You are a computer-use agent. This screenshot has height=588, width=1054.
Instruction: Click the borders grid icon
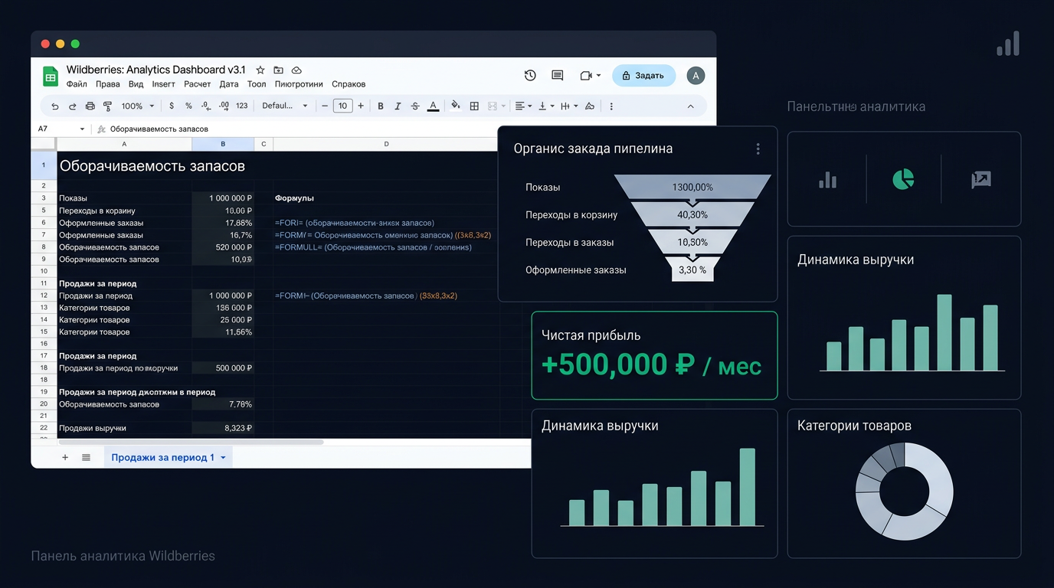[x=474, y=106]
